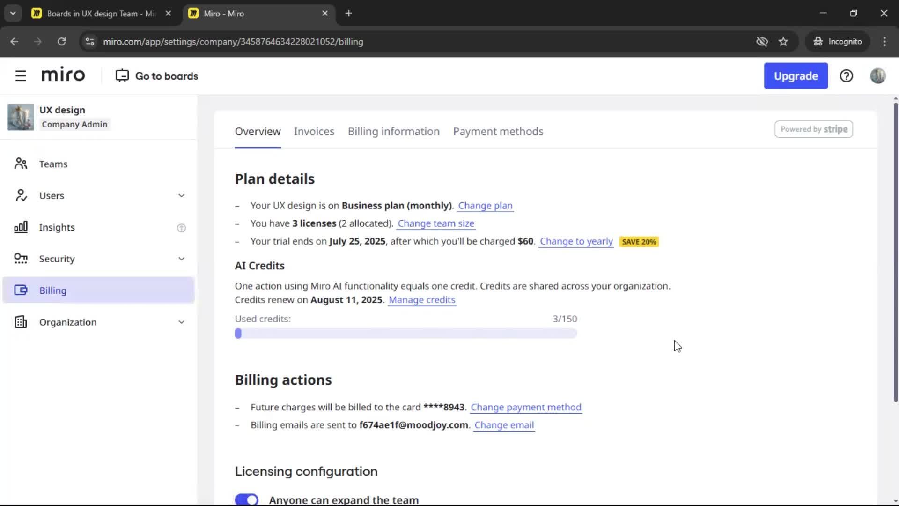The width and height of the screenshot is (899, 506).
Task: Select the Overview tab
Action: tap(258, 131)
